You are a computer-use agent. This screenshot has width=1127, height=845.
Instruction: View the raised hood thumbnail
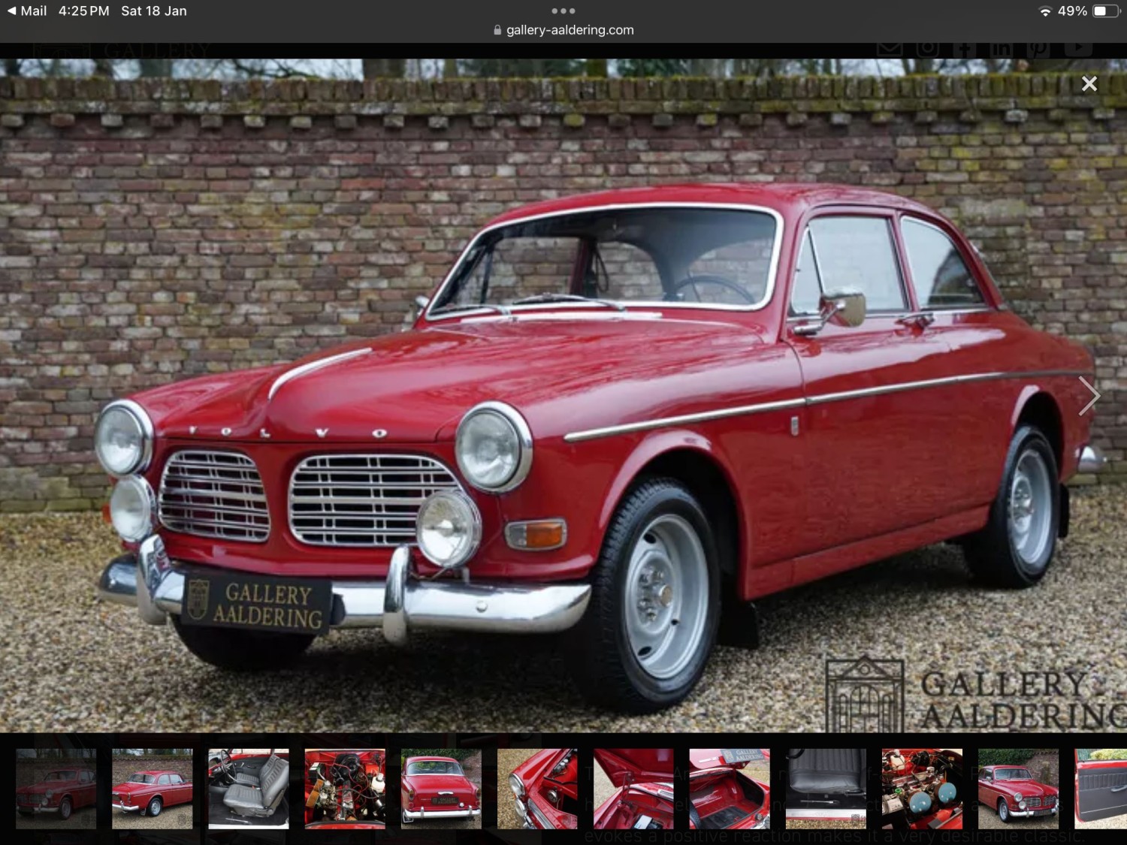pyautogui.click(x=633, y=789)
